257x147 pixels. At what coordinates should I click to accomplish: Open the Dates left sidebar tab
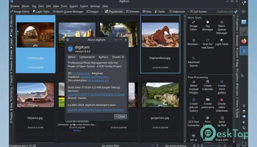(11, 54)
